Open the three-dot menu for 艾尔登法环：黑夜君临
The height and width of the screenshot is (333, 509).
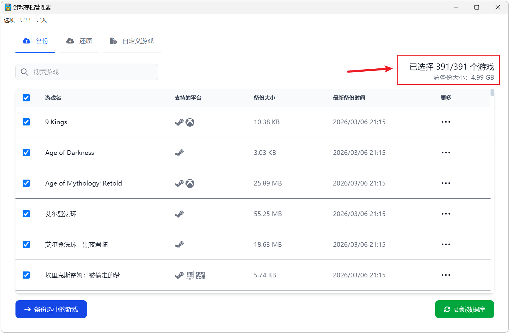point(446,244)
